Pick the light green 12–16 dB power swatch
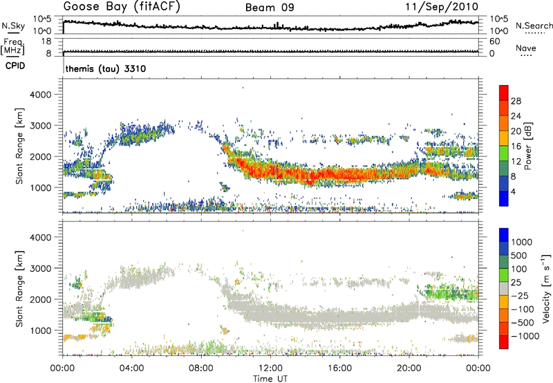This screenshot has height=383, width=553. 504,153
